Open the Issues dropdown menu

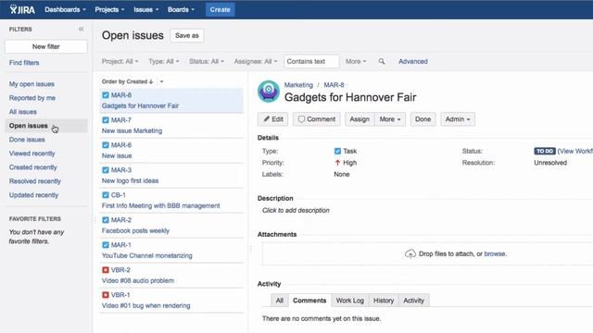coord(146,9)
